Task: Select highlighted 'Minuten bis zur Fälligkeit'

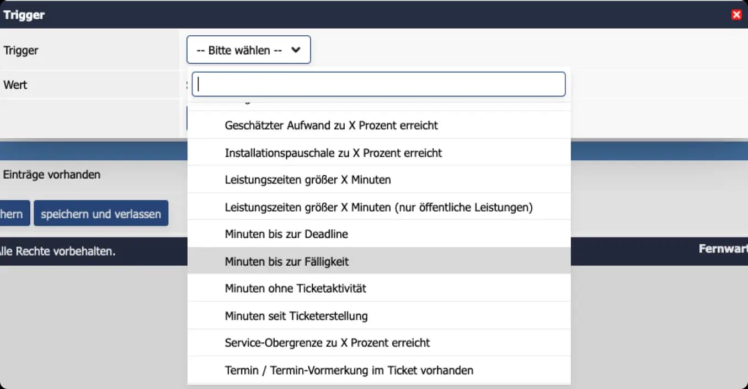Action: point(287,262)
